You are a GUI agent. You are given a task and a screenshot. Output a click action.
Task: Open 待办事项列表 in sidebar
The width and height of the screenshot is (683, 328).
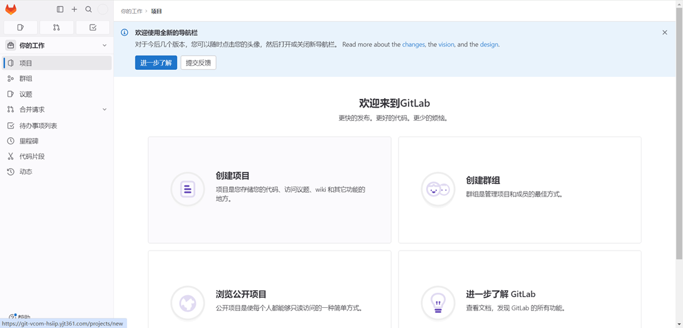[x=57, y=126]
